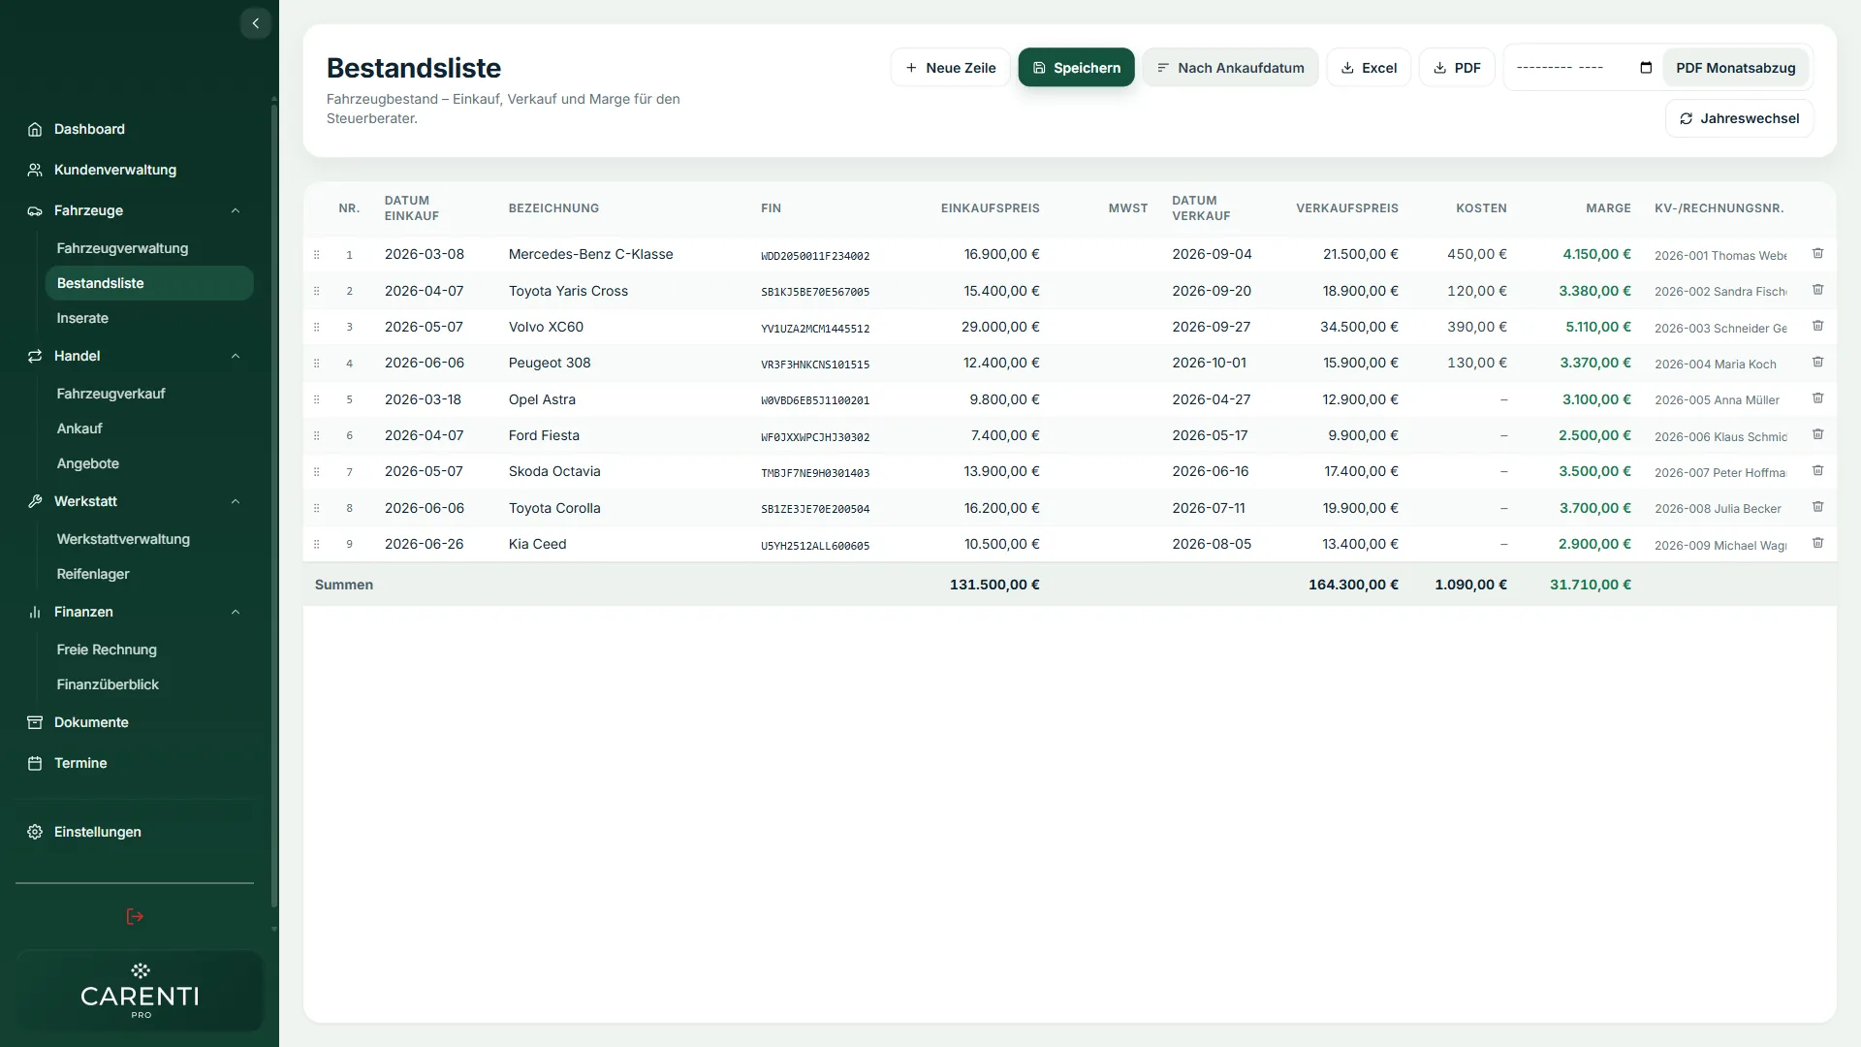Image resolution: width=1861 pixels, height=1047 pixels.
Task: Click the Dashboard home icon
Action: coord(35,129)
